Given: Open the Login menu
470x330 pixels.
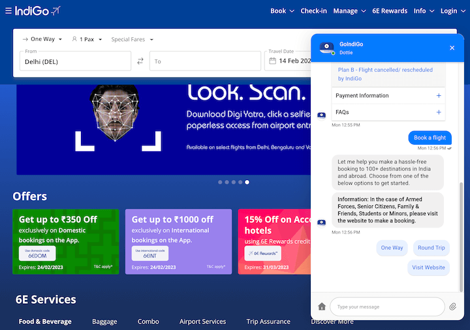Looking at the screenshot, I should click(x=453, y=11).
